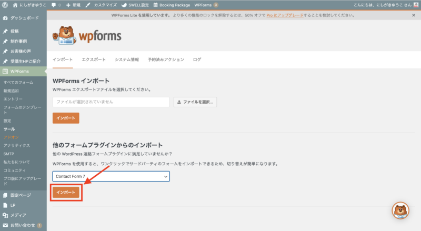Image resolution: width=421 pixels, height=231 pixels.
Task: Click こんにちは、にしがきゆうこ さん greeting
Action: point(383,5)
